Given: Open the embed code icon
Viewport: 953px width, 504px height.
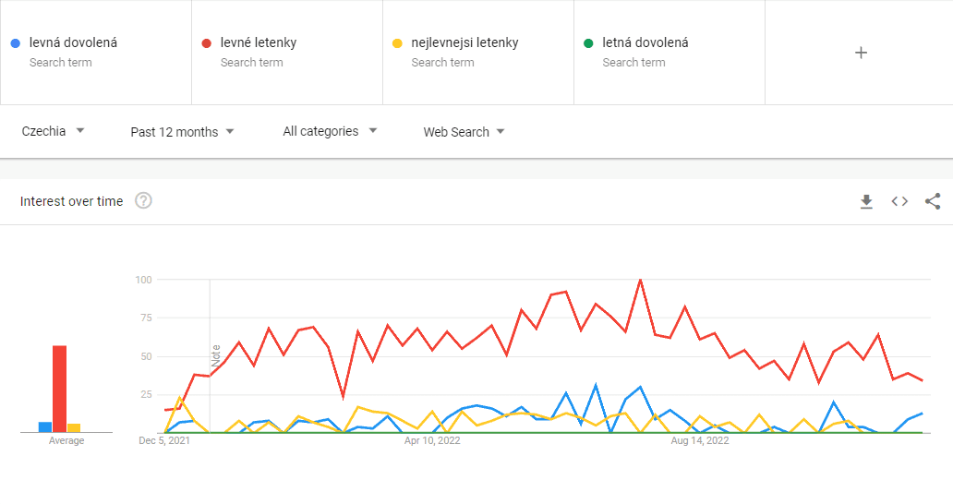Looking at the screenshot, I should tap(899, 201).
